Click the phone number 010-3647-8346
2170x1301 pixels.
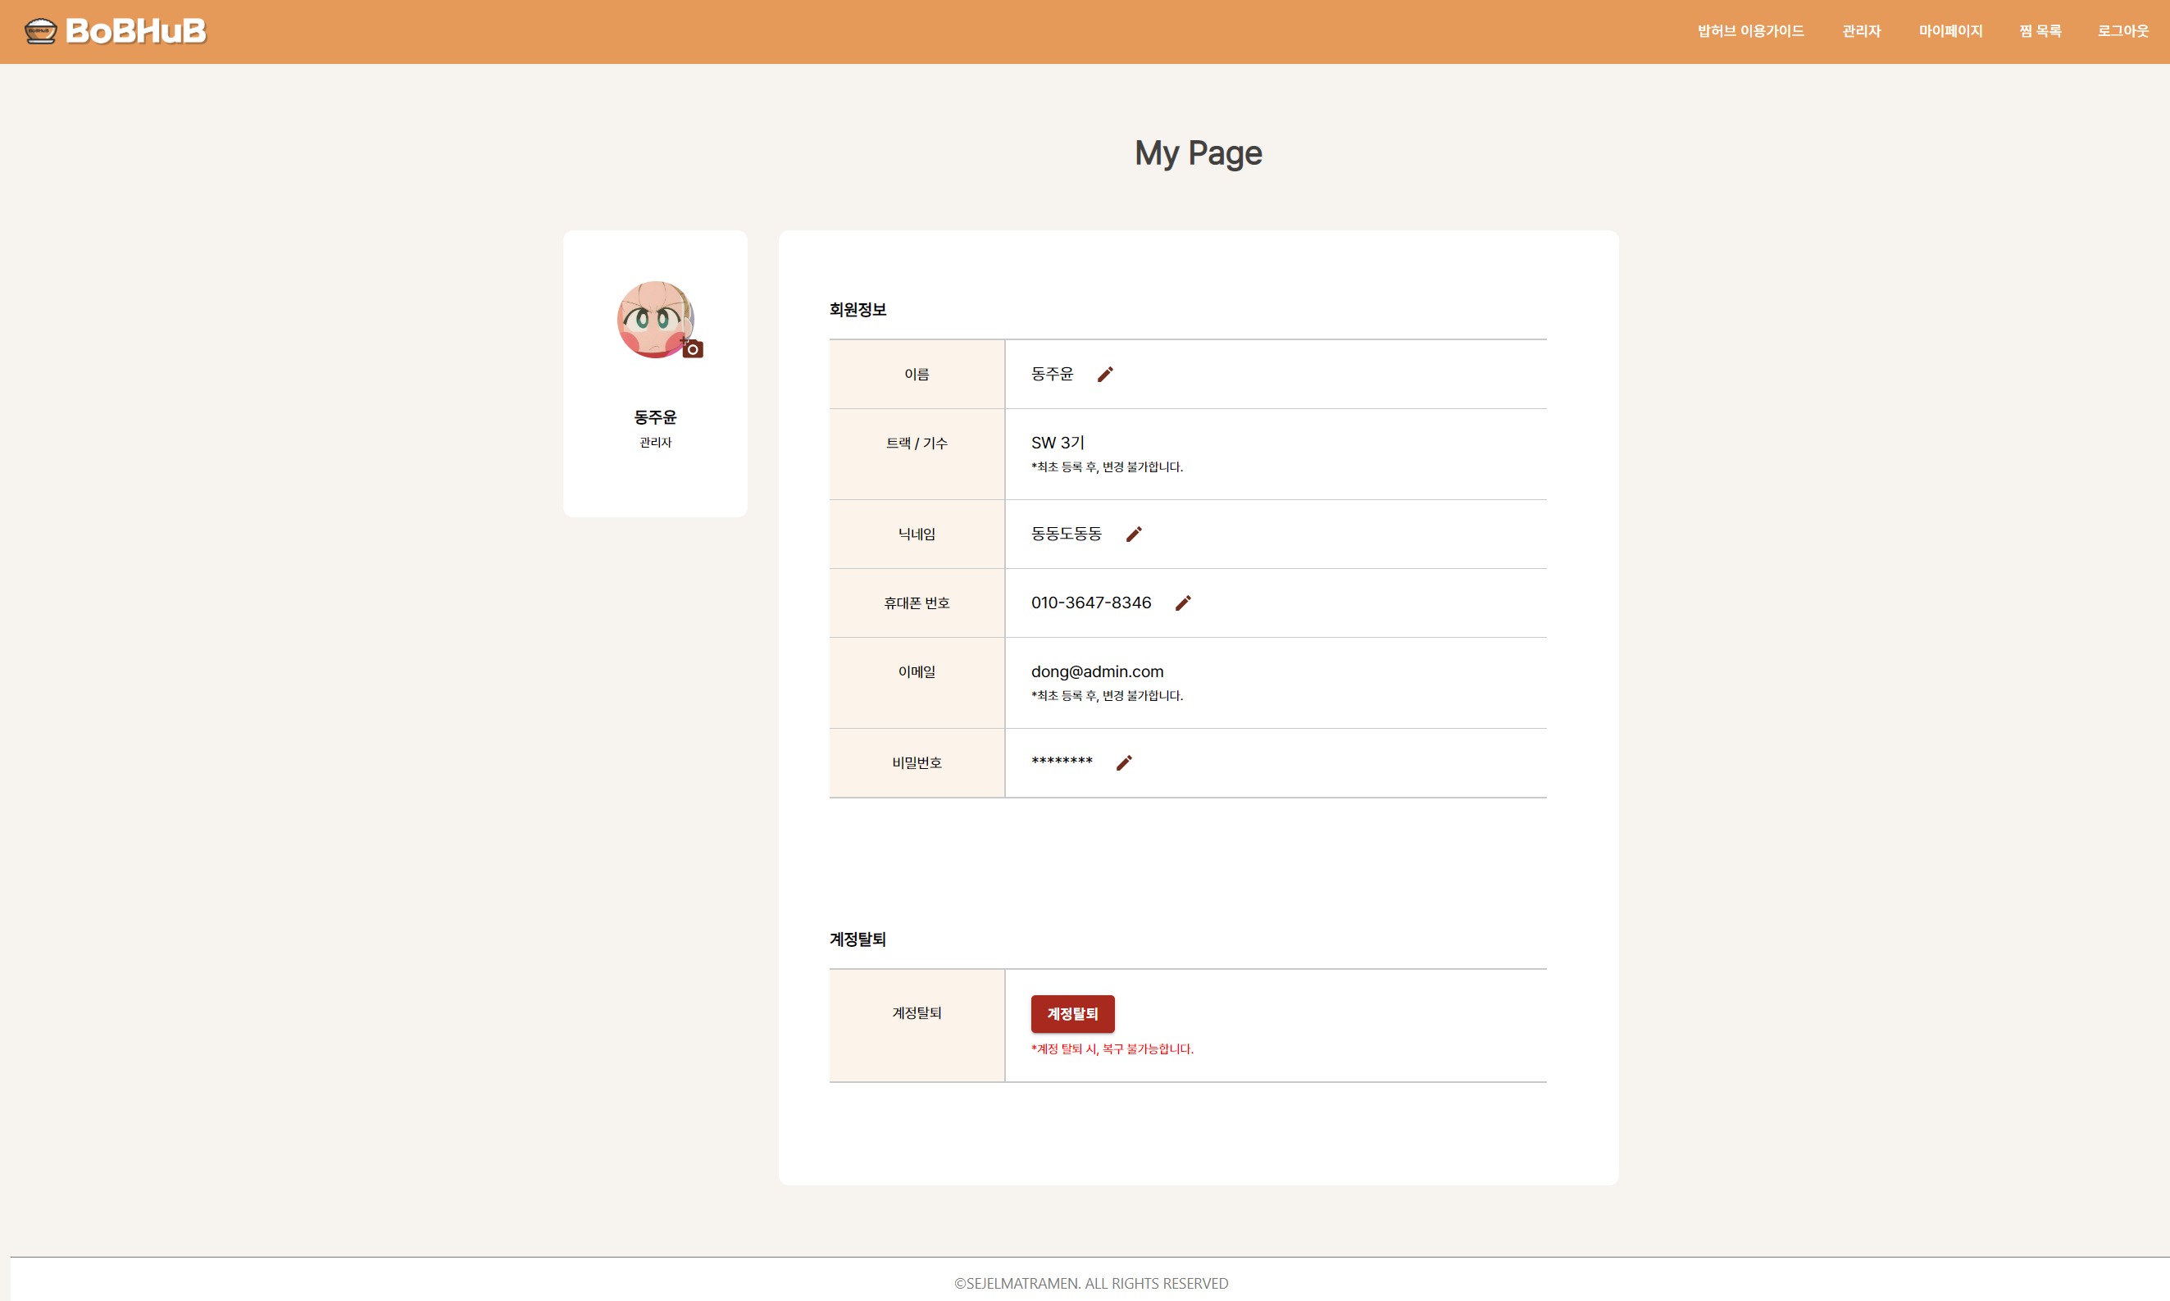pos(1091,603)
